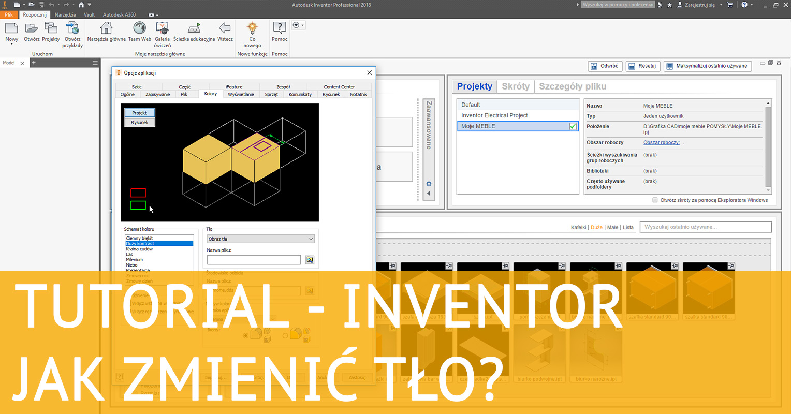Click Narzędzia główne home icon
791x414 pixels.
tap(106, 28)
